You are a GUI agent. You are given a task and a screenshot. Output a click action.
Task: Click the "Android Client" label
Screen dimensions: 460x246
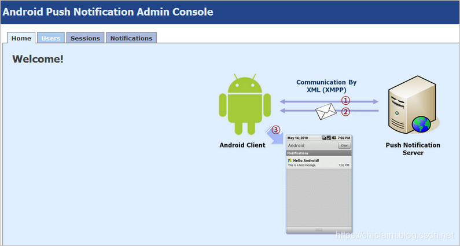[242, 145]
